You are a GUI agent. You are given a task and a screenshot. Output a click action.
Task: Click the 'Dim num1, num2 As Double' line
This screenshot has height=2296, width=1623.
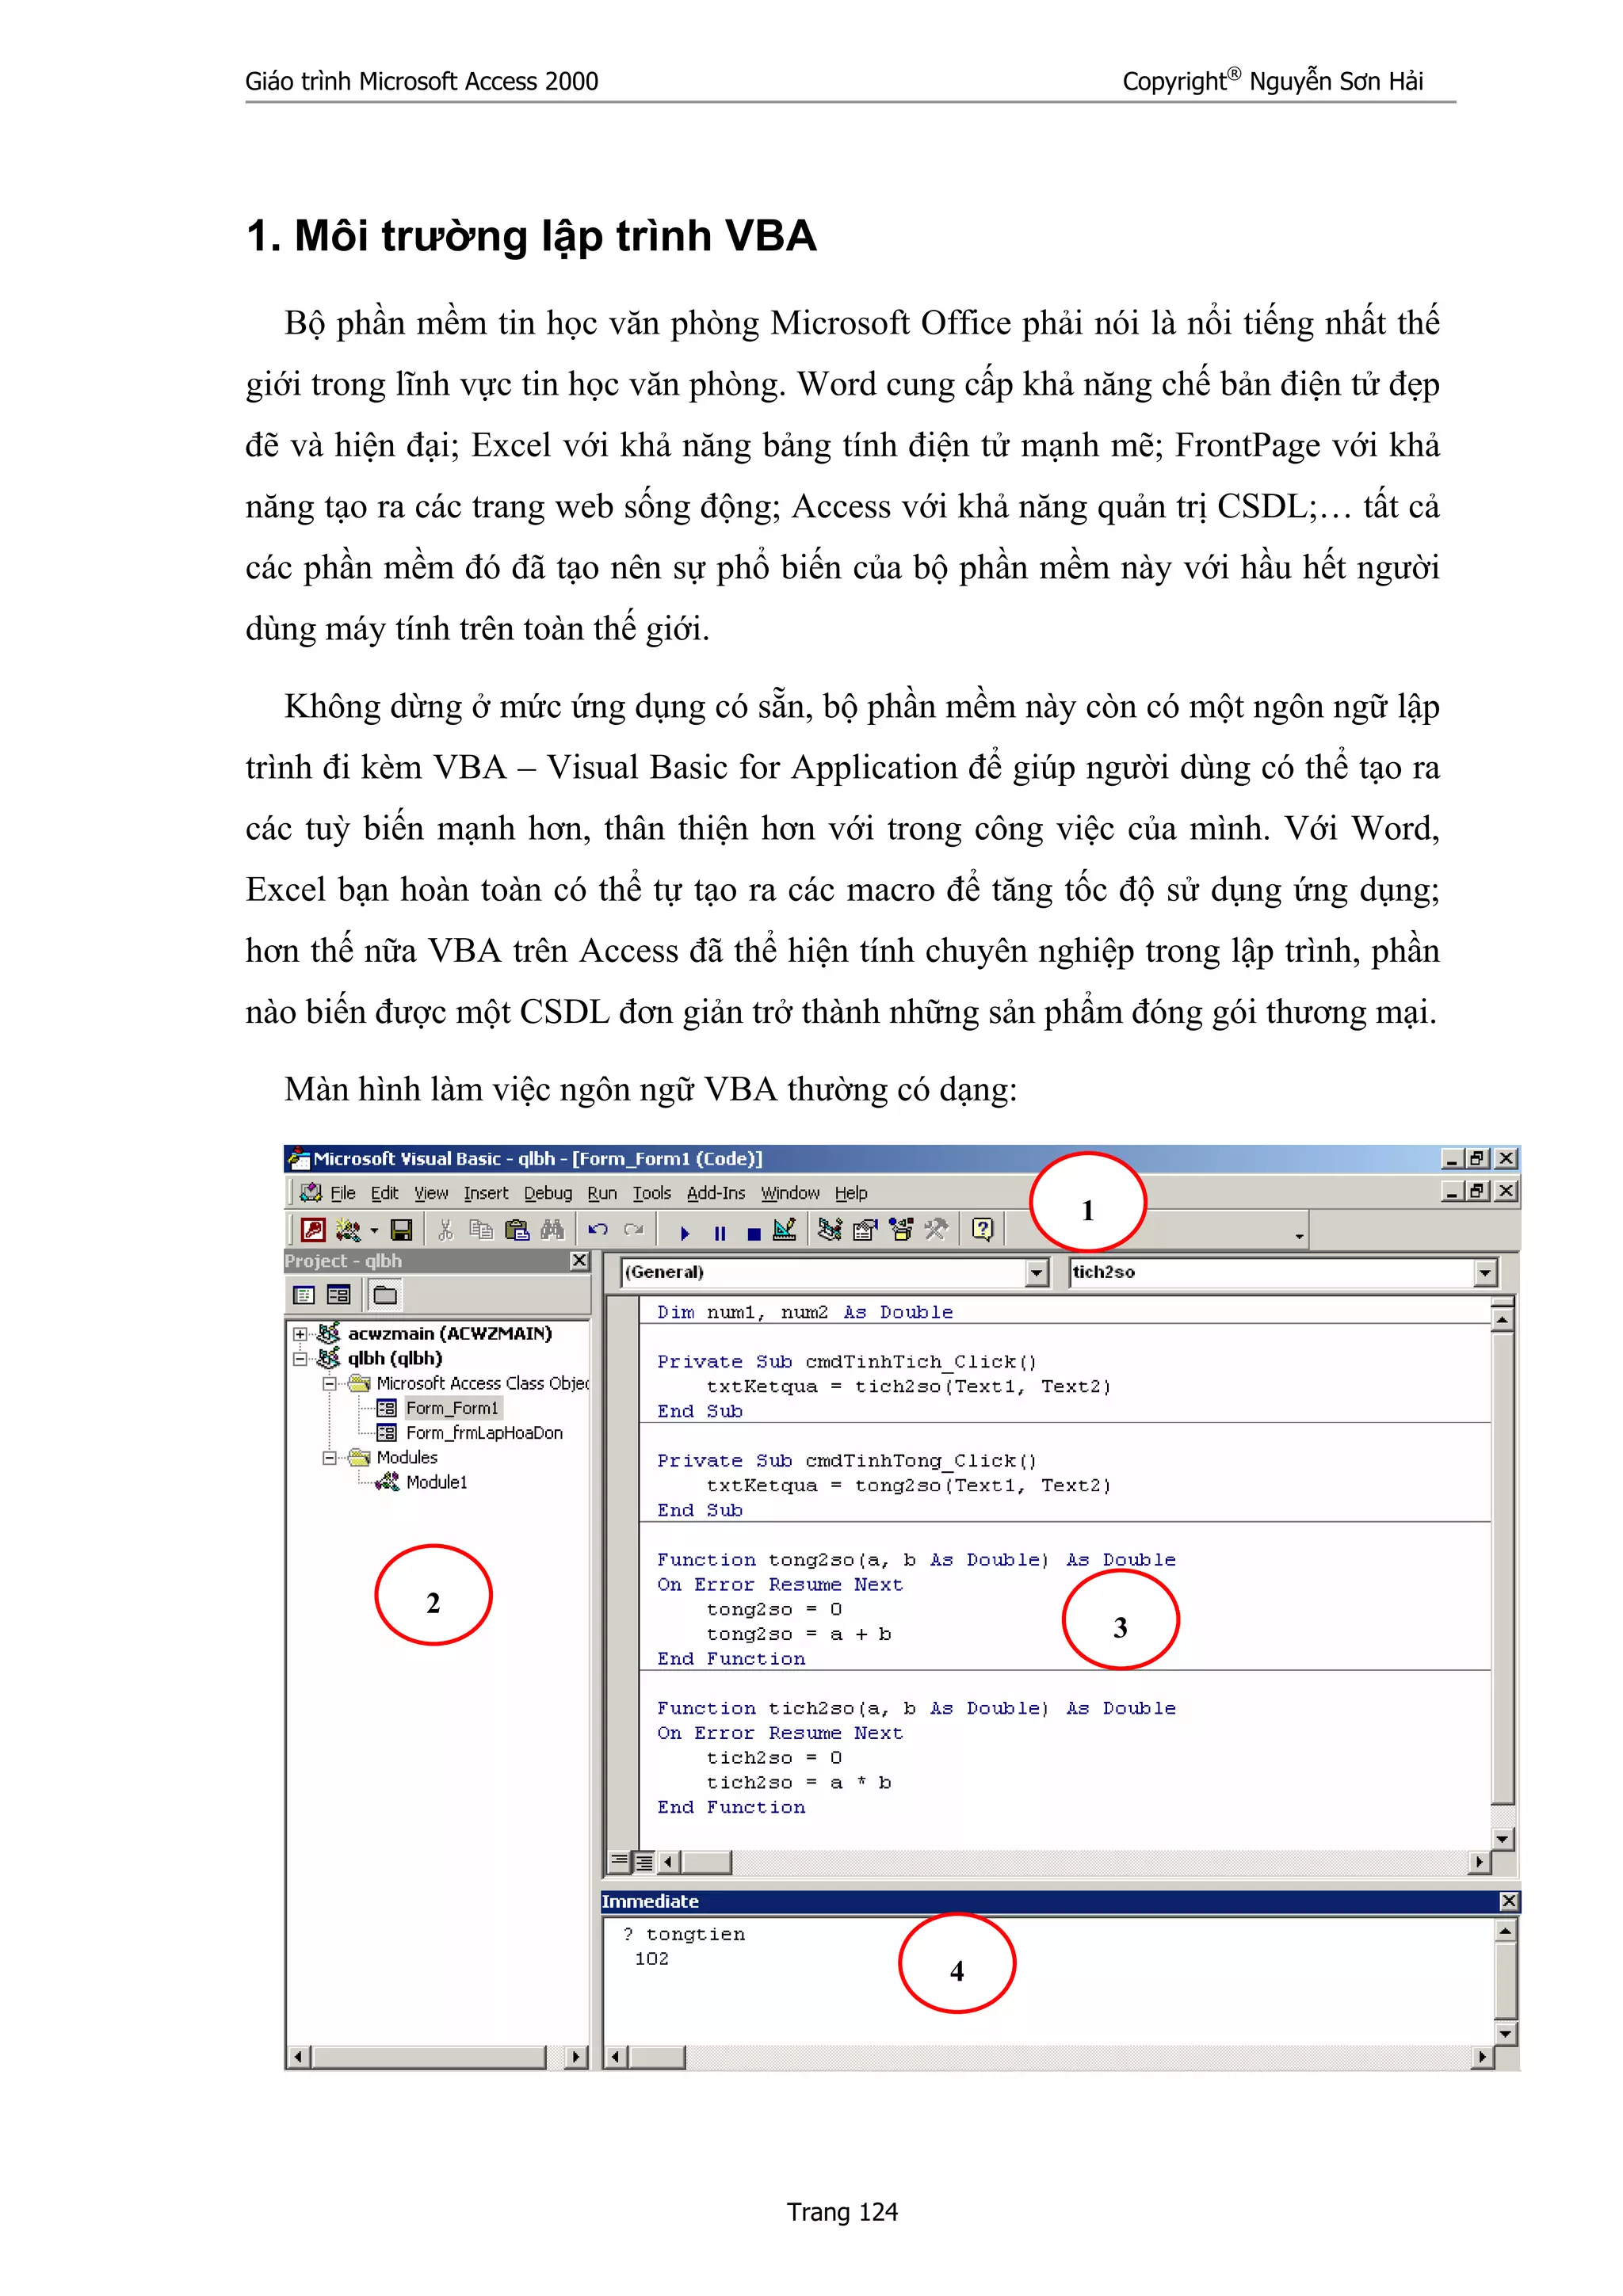pos(804,1312)
